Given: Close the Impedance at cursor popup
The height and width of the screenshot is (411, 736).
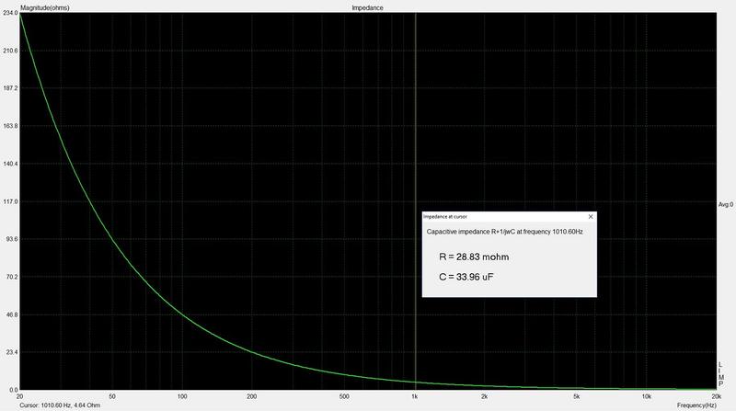Looking at the screenshot, I should pyautogui.click(x=591, y=216).
